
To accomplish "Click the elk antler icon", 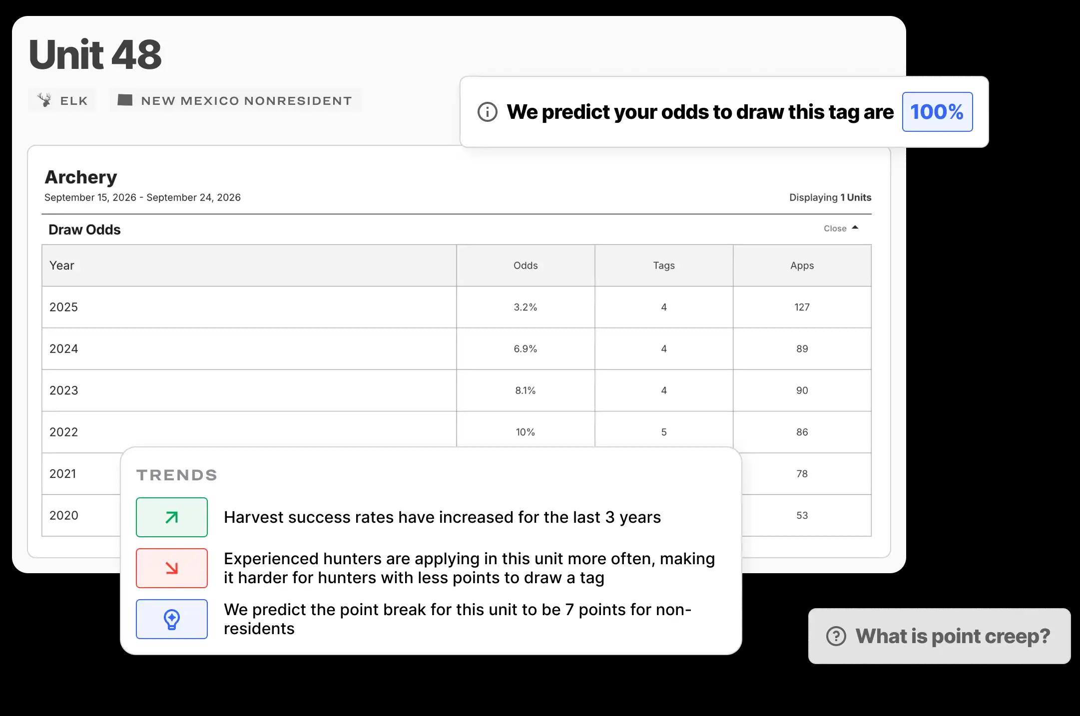I will click(45, 100).
